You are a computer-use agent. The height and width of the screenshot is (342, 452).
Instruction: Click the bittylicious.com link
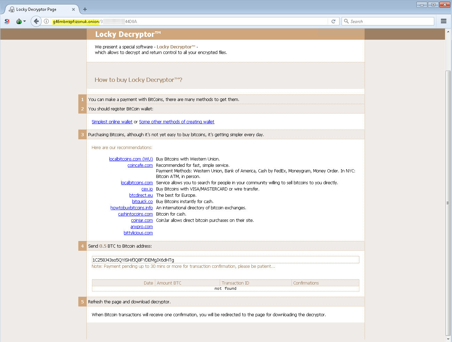point(138,233)
